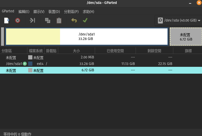Click the mounted key icon beside /dev/sda1
This screenshot has height=136, width=202.
(x=25, y=64)
